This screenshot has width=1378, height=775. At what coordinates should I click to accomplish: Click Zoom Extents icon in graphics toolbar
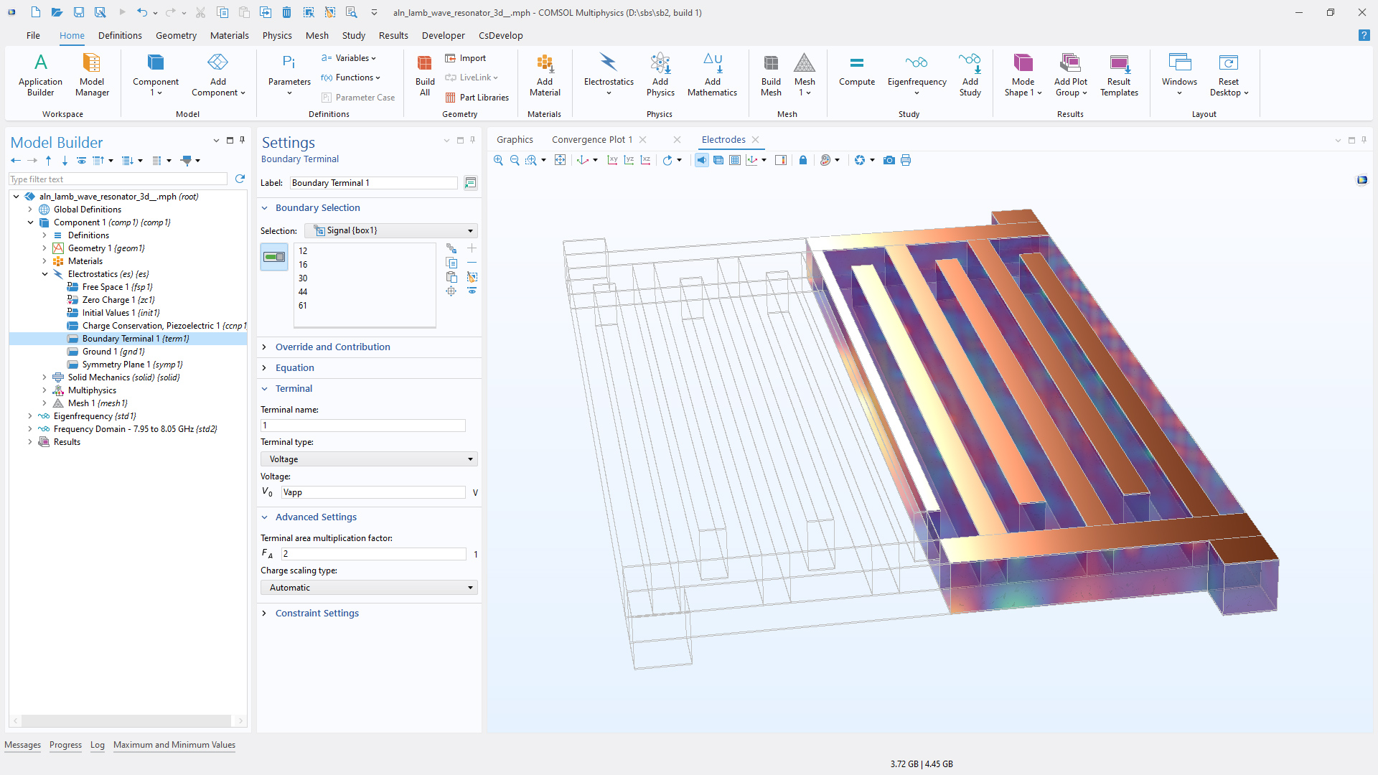[560, 160]
